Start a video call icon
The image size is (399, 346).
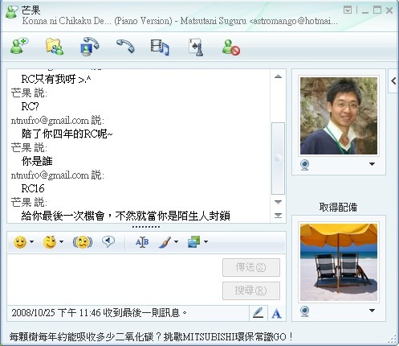pos(90,47)
